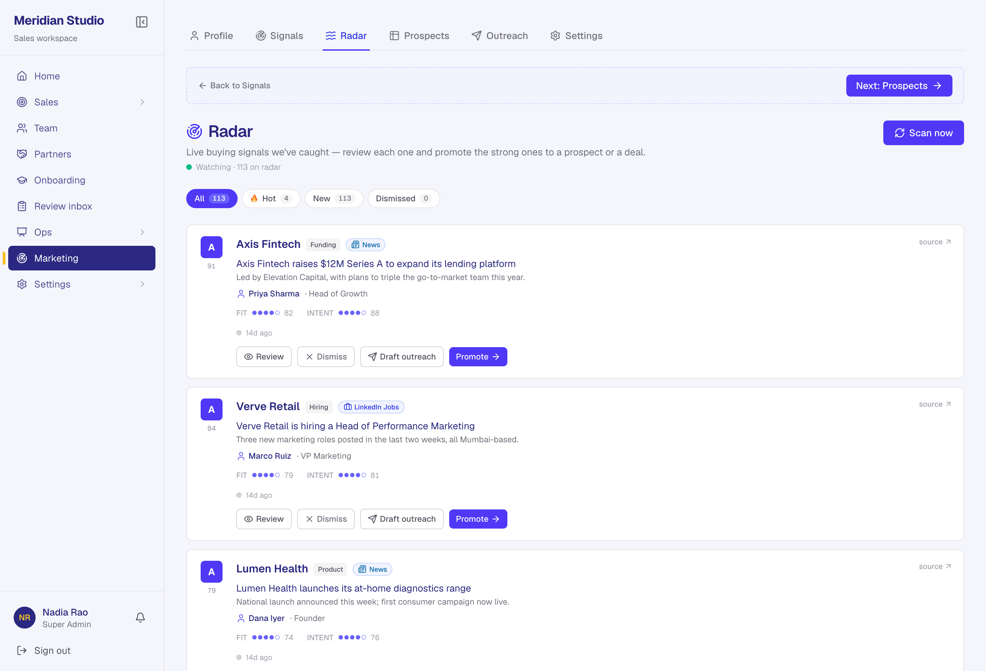Viewport: 986px width, 671px height.
Task: Expand the Ops sidebar section
Action: (x=81, y=232)
